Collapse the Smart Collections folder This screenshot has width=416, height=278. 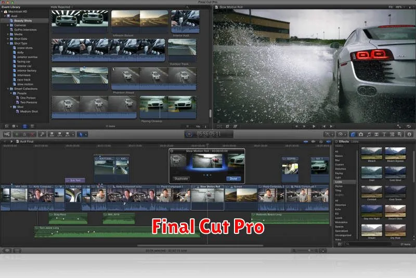(x=8, y=89)
